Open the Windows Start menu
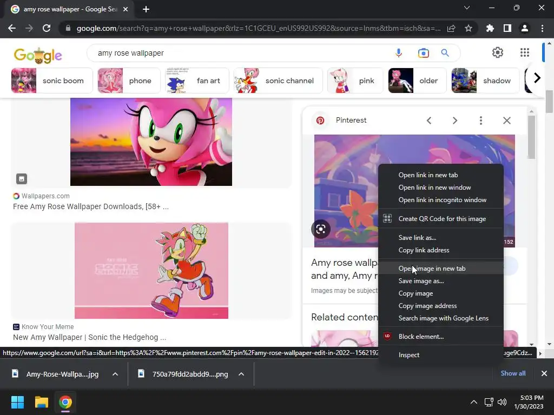This screenshot has height=415, width=554. click(x=17, y=402)
